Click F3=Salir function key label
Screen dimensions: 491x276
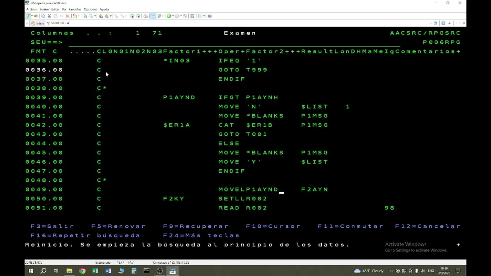tap(53, 226)
